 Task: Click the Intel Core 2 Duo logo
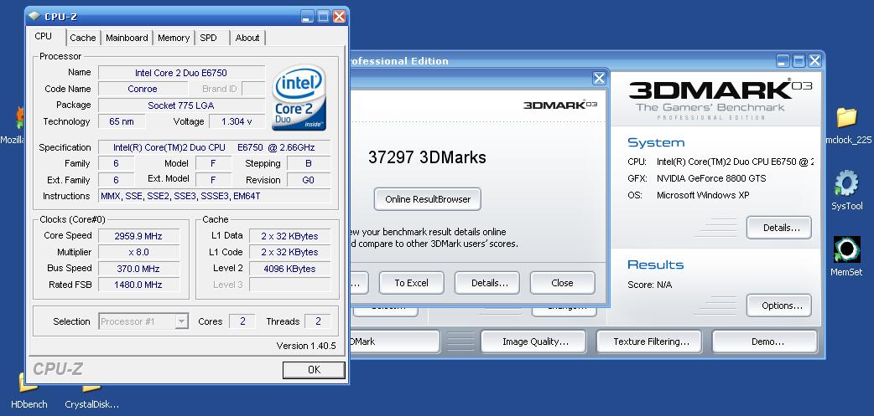[x=299, y=98]
